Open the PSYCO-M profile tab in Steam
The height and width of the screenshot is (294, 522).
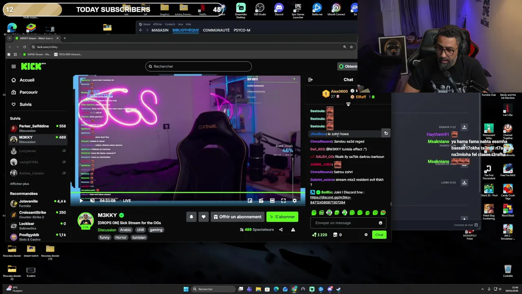(242, 30)
